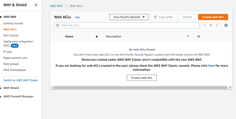Click the New badge beside SDKs
The image size is (236, 119).
(x=15, y=46)
